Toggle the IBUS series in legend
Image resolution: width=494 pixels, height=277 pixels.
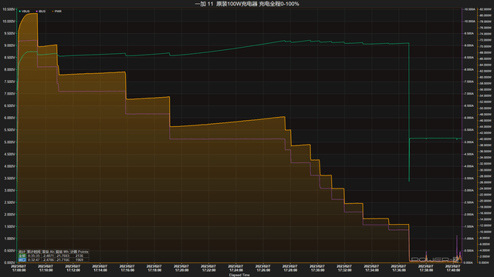point(41,12)
